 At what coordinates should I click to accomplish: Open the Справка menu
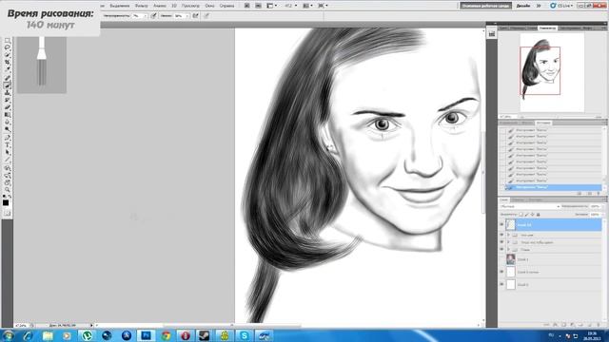coord(226,6)
